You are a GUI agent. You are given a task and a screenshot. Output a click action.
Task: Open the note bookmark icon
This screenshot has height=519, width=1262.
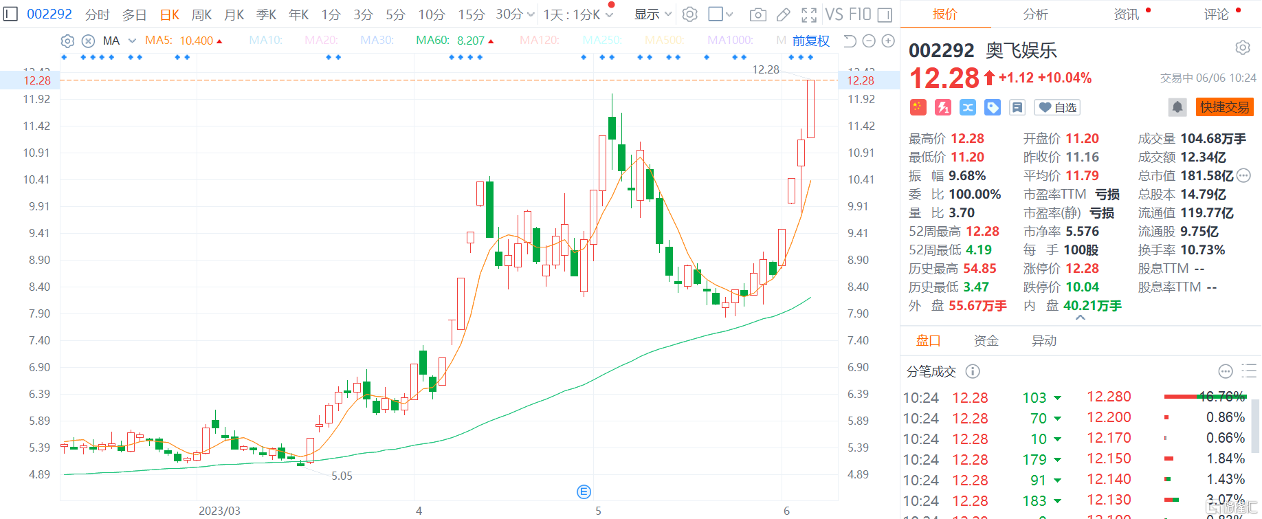(1017, 107)
